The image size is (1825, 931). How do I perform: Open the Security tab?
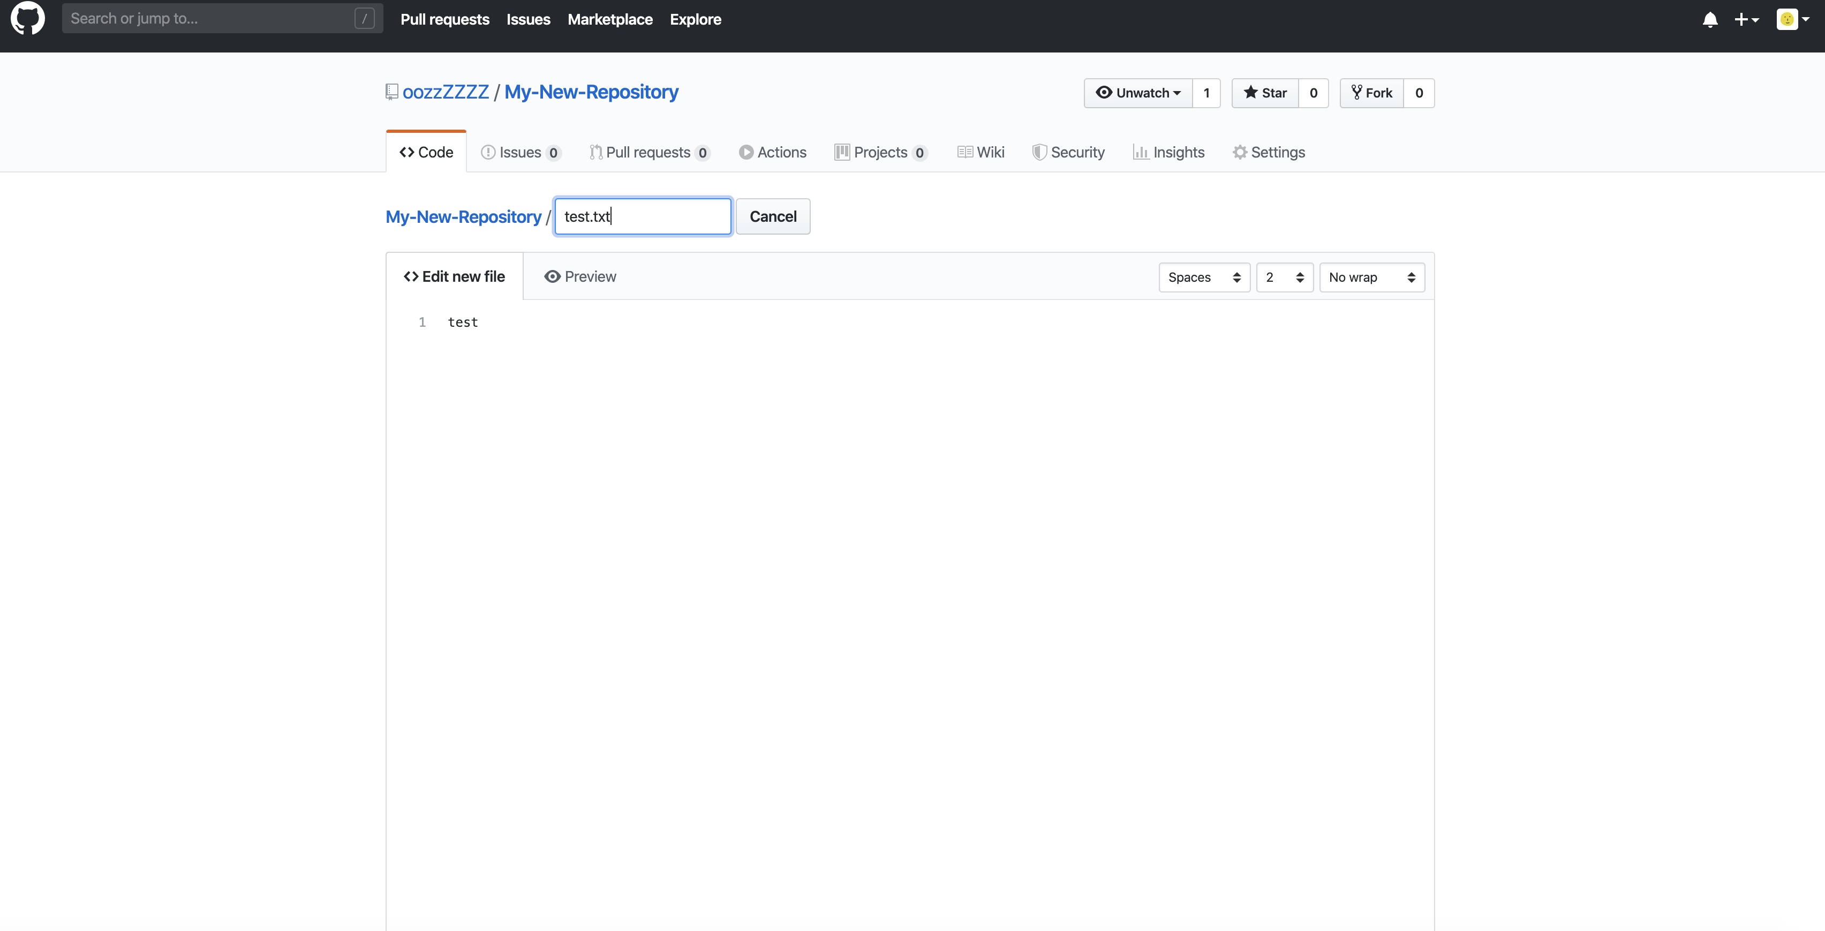pyautogui.click(x=1068, y=152)
